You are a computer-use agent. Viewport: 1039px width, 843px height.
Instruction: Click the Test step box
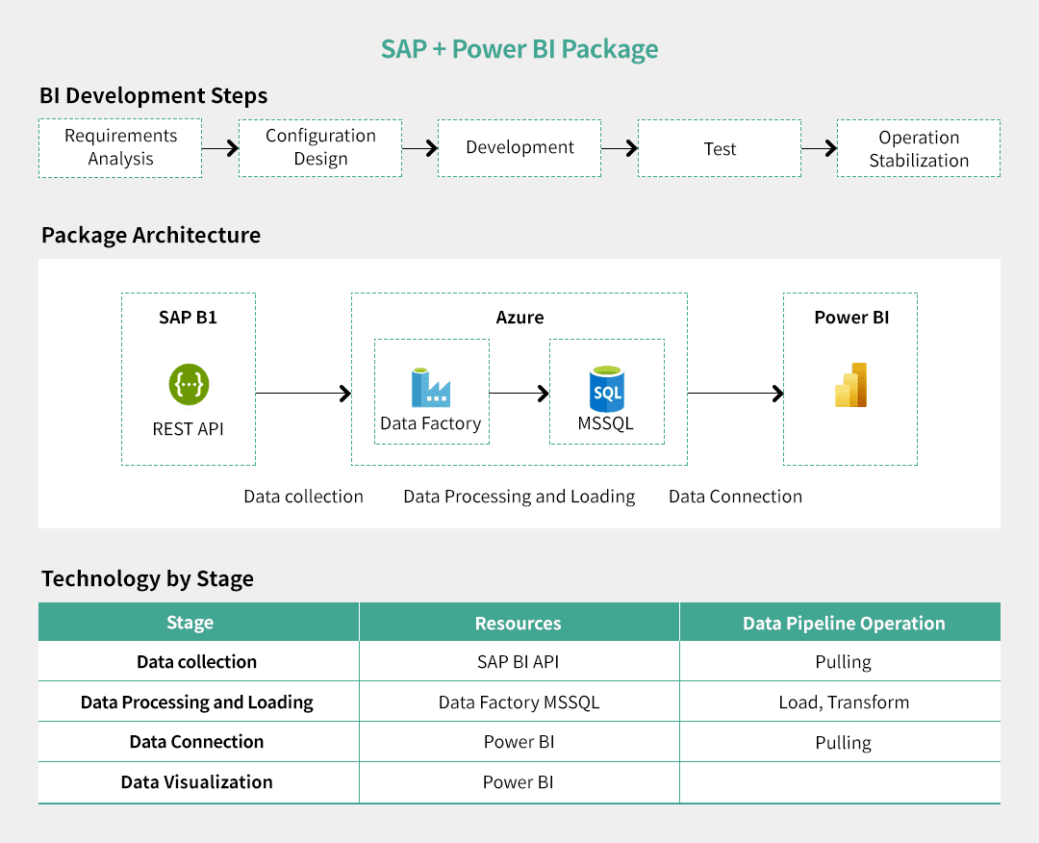tap(719, 148)
